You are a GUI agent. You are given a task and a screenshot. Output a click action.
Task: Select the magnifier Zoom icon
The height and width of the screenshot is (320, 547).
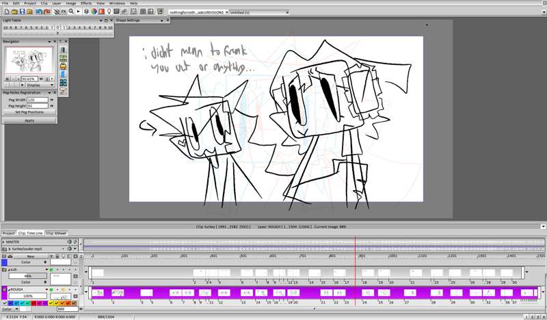(71, 12)
